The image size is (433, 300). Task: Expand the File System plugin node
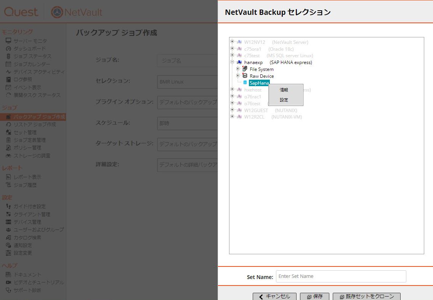tap(238, 69)
